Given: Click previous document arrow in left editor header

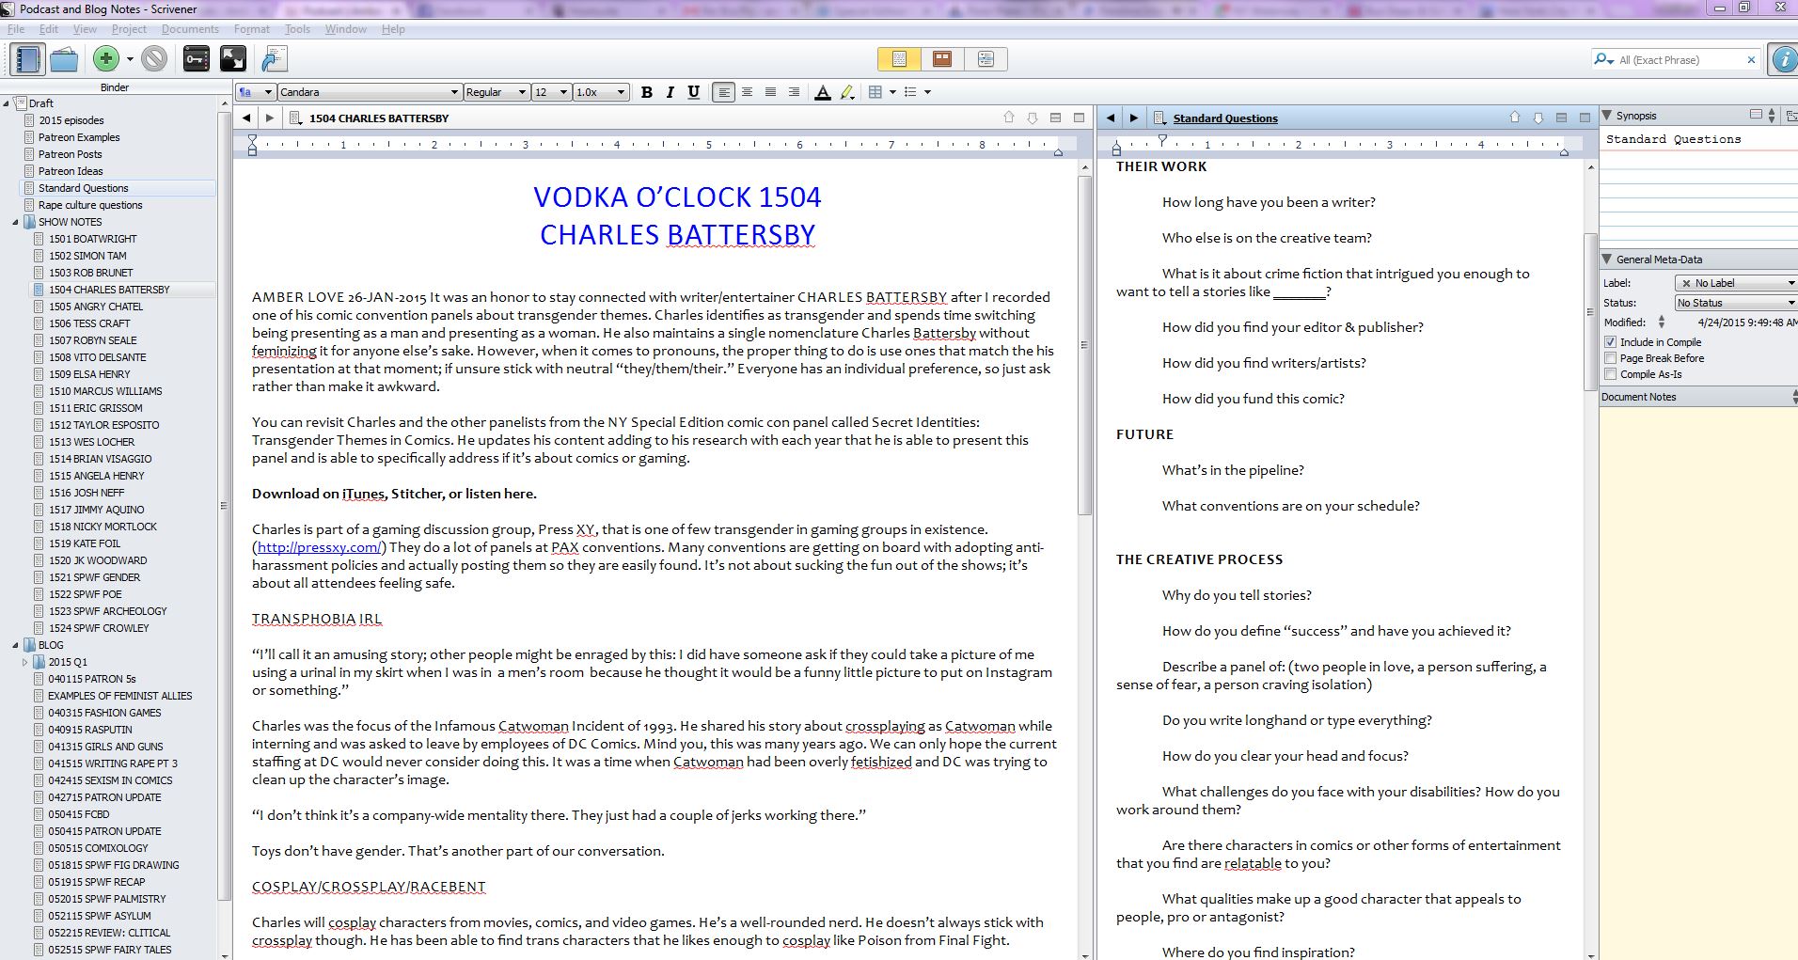Looking at the screenshot, I should coord(1009,118).
